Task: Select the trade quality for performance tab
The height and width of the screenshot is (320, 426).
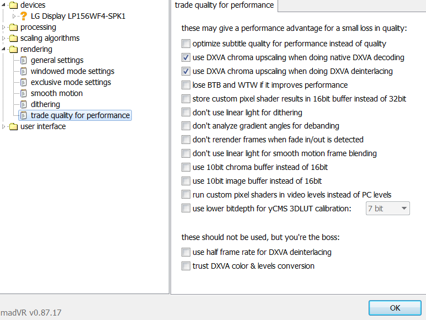Action: (x=224, y=5)
